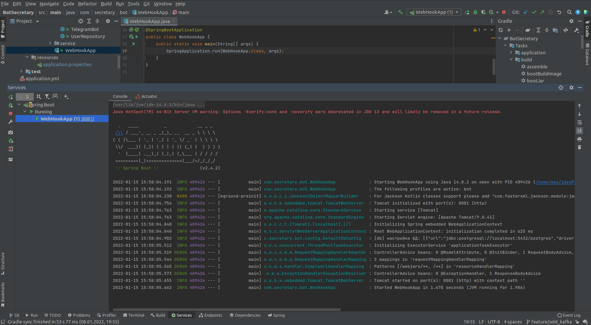591x325 pixels.
Task: Collapse the Spring Boot node in Services
Action: click(x=19, y=104)
